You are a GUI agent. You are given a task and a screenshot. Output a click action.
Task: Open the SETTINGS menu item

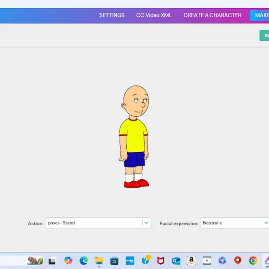[112, 15]
